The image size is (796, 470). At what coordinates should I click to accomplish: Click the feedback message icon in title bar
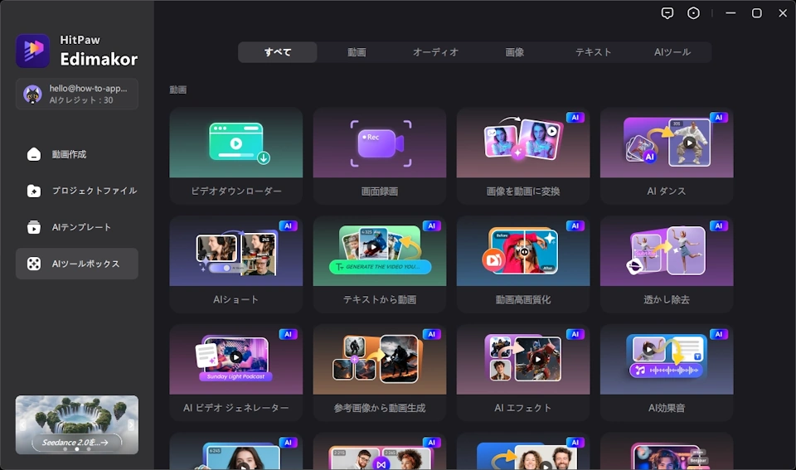[667, 13]
